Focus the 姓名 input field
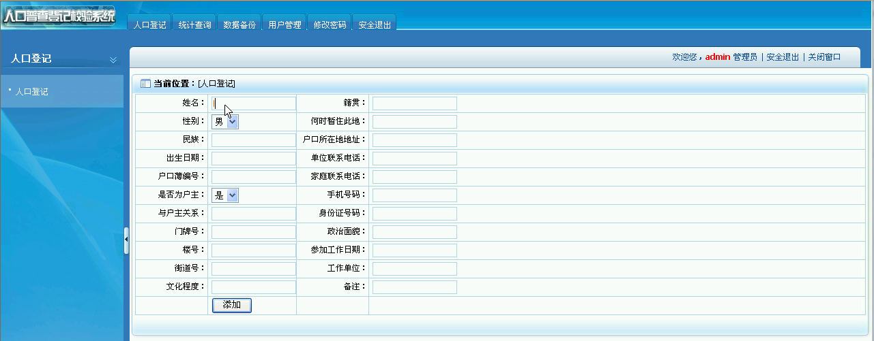This screenshot has width=874, height=341. coord(254,103)
